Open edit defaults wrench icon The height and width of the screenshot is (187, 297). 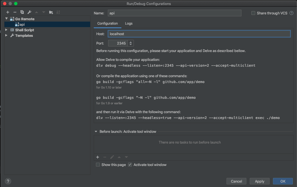(x=29, y=12)
